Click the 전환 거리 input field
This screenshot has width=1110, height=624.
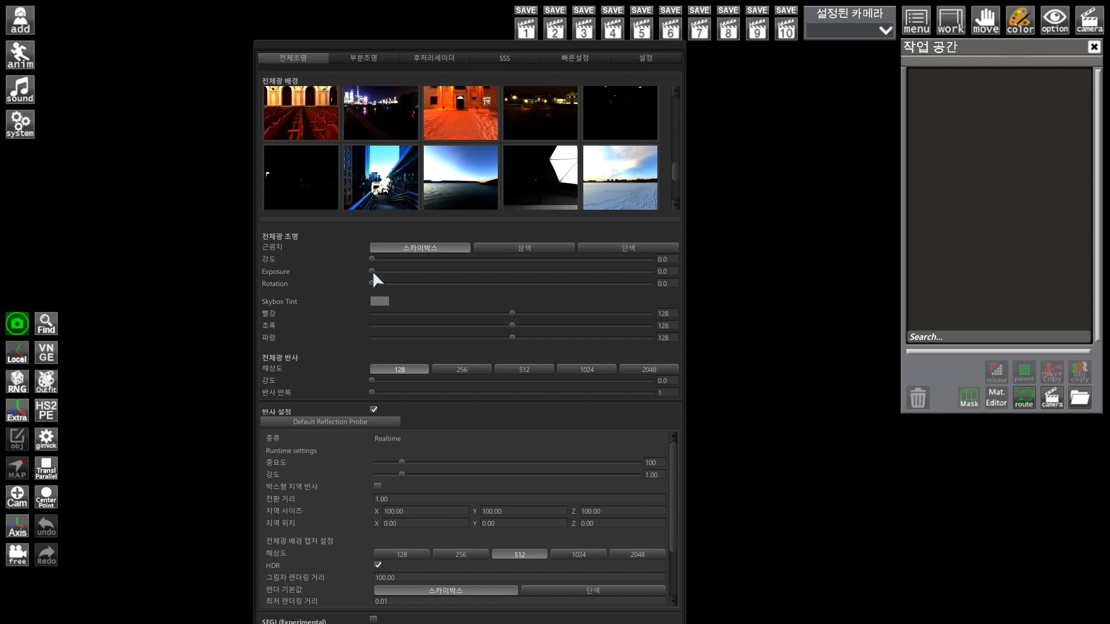click(520, 499)
